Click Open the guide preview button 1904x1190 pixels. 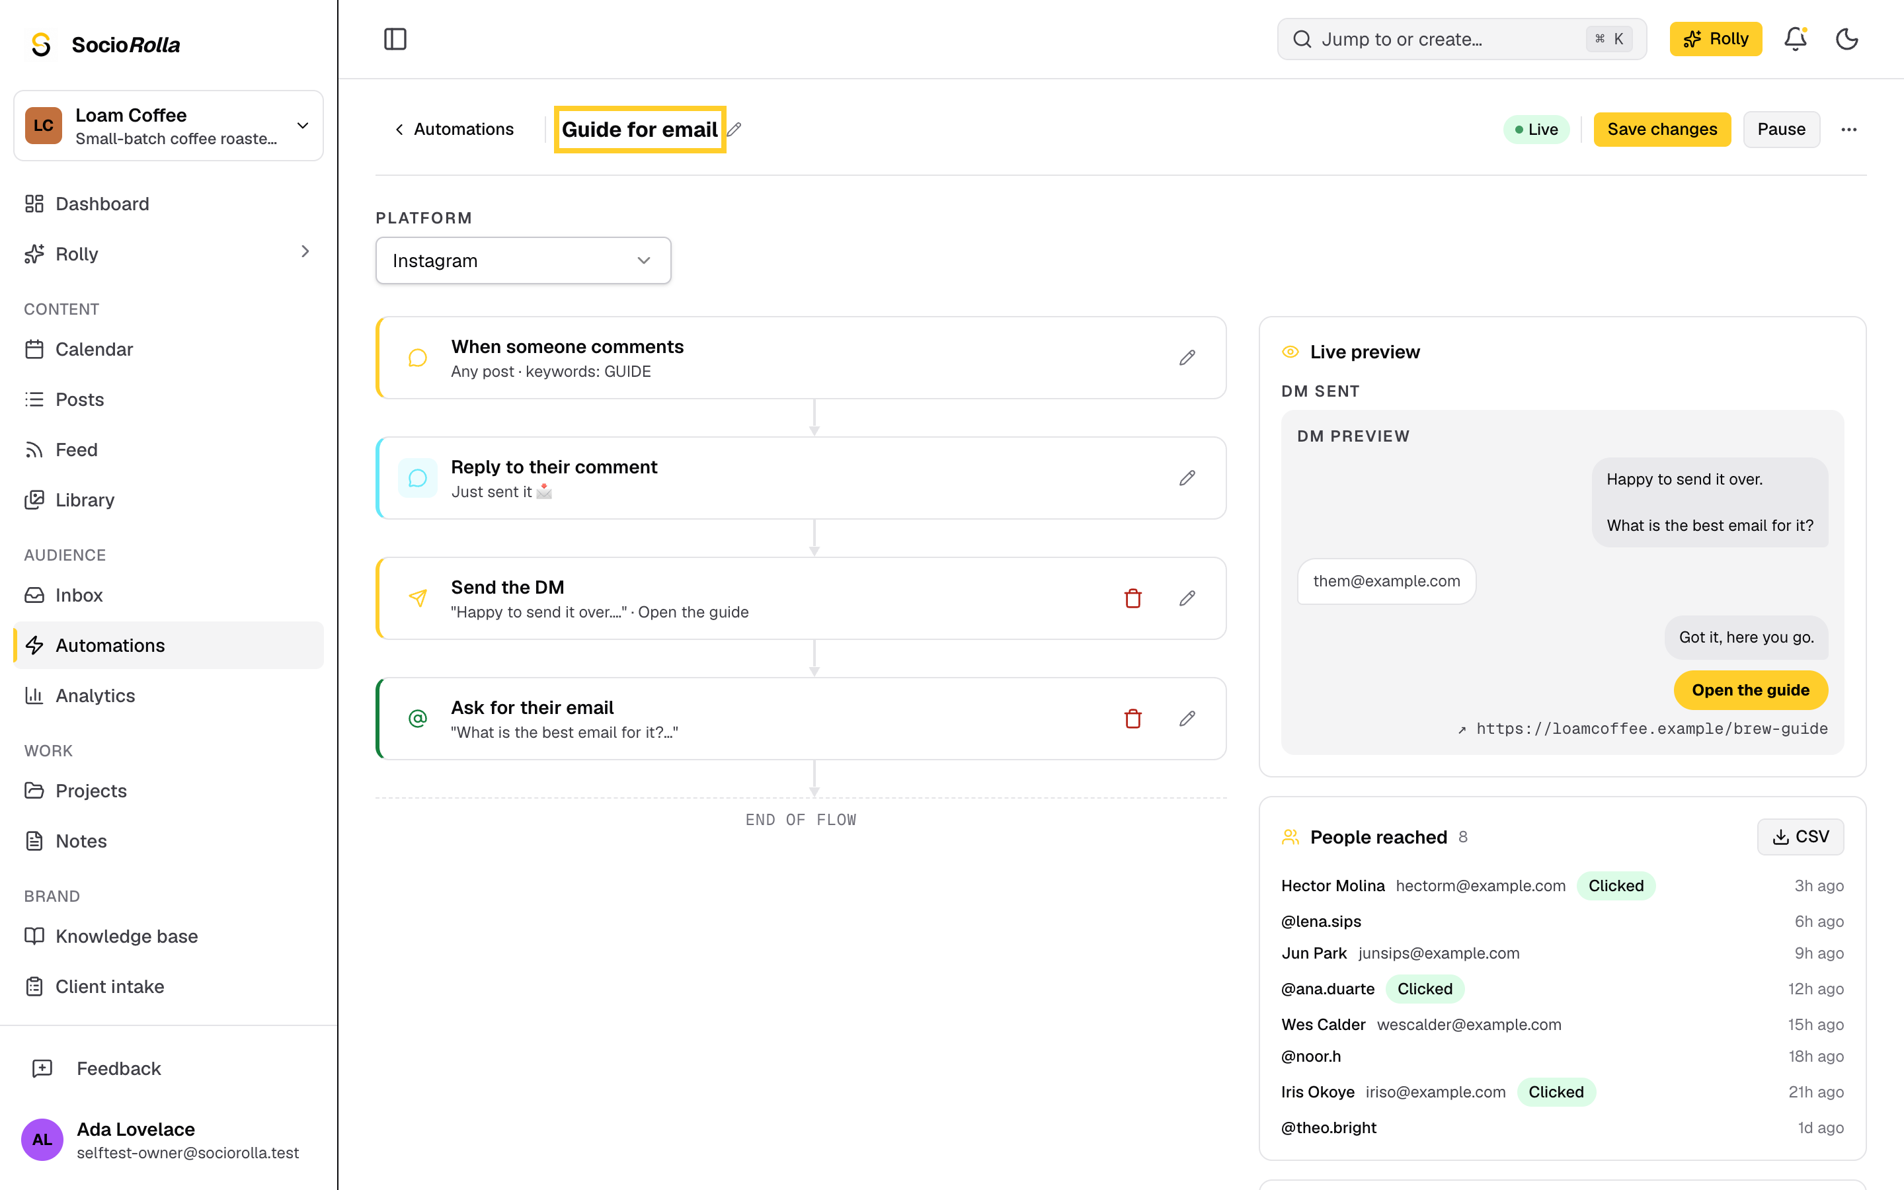(x=1751, y=690)
